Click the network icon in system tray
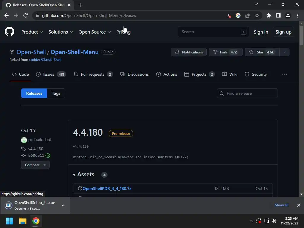304x228 pixels. click(x=267, y=221)
